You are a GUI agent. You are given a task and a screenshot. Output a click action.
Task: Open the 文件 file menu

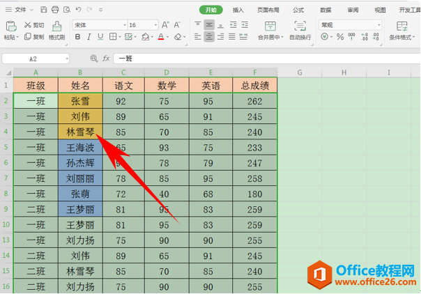pos(19,10)
